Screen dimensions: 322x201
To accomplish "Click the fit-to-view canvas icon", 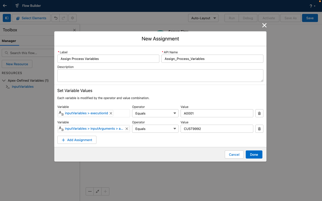I will point(97,192).
